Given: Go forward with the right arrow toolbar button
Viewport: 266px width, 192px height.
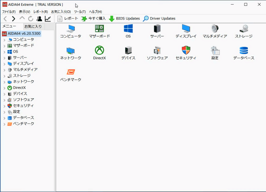Looking at the screenshot, I should coord(14,19).
